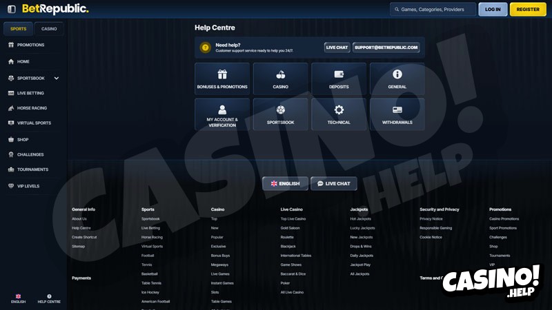Open Casino Promotions footer link

coord(504,218)
